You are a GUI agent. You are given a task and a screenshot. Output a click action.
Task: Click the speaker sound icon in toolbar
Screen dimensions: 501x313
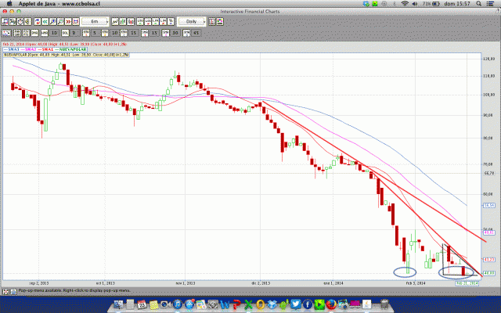pyautogui.click(x=28, y=21)
